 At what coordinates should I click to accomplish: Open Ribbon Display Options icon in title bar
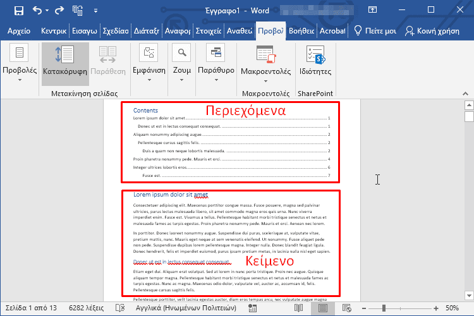pos(372,9)
